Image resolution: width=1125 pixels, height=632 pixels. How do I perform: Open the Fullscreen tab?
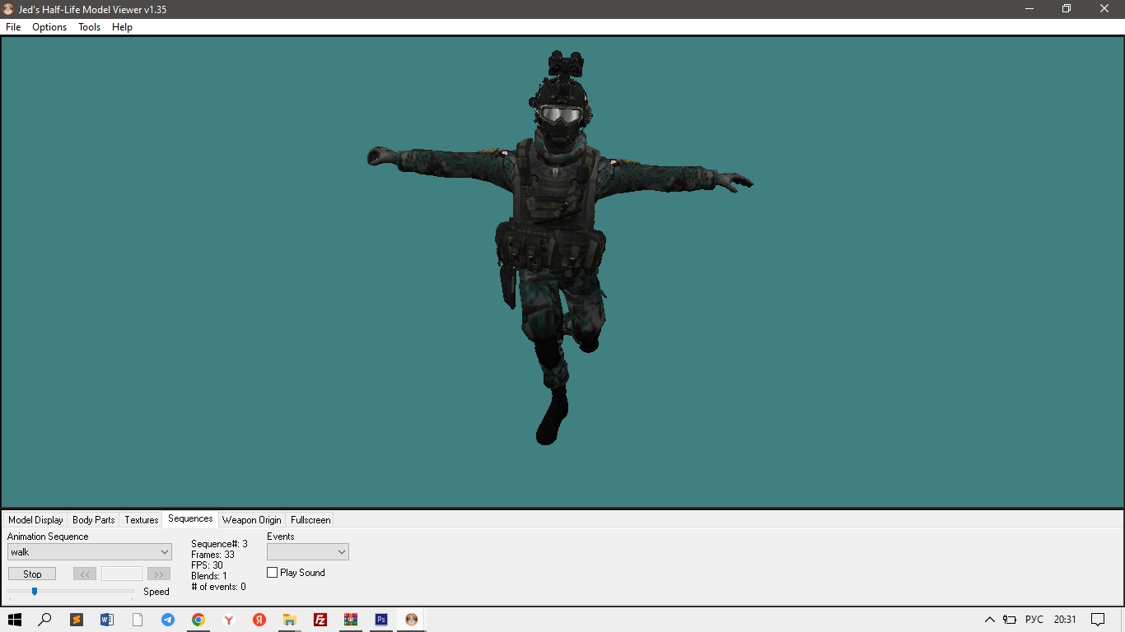310,520
